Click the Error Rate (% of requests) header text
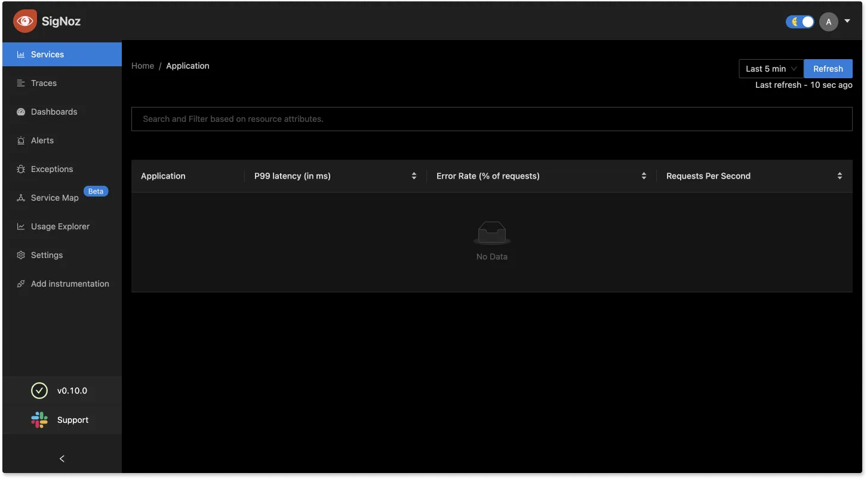The width and height of the screenshot is (867, 479). [x=488, y=176]
